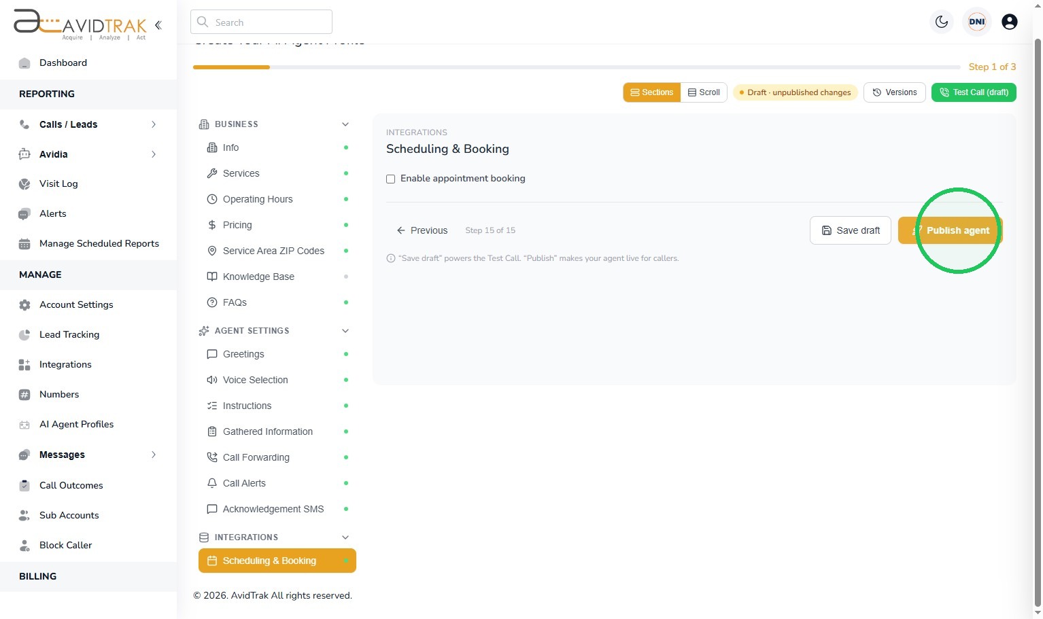Click the Alerts icon in sidebar
This screenshot has width=1043, height=619.
coord(24,214)
